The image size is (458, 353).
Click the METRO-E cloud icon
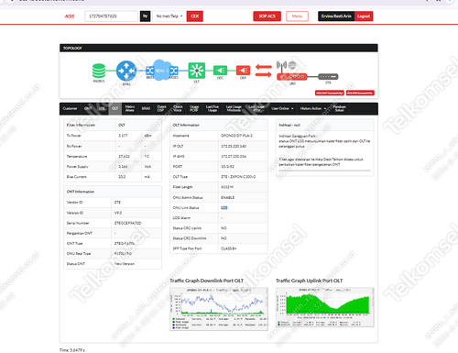161,71
